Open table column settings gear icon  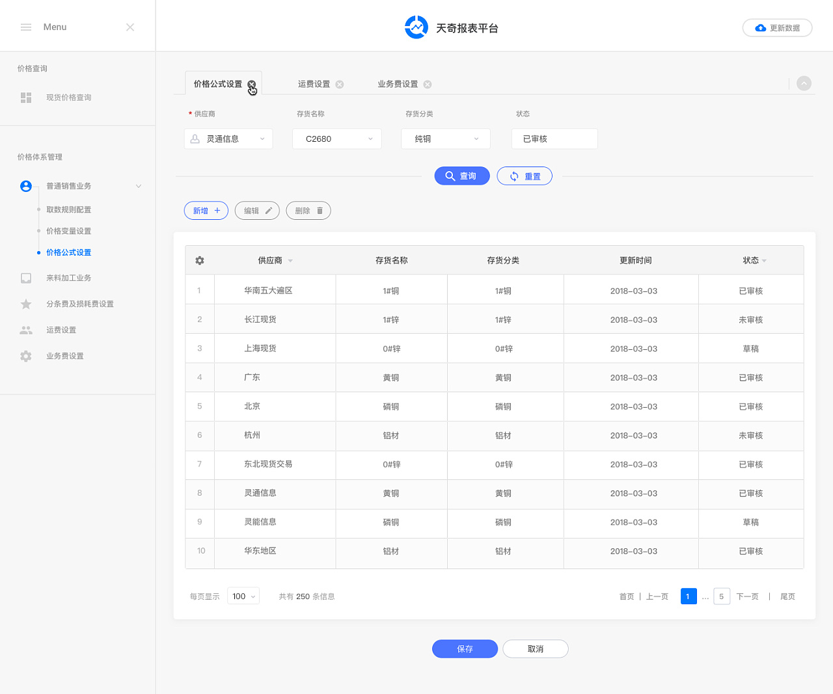[x=200, y=261]
